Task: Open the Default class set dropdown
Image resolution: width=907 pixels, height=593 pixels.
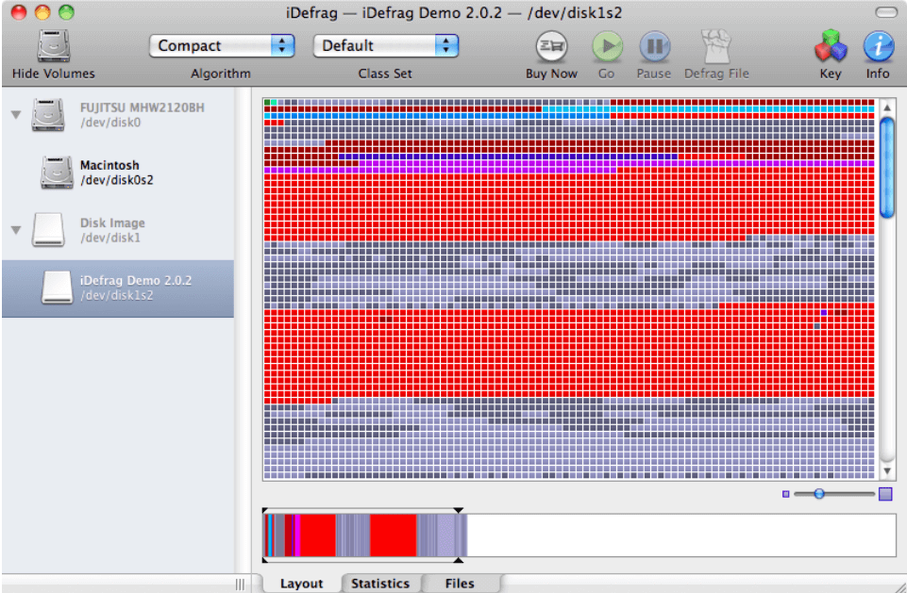Action: click(386, 45)
